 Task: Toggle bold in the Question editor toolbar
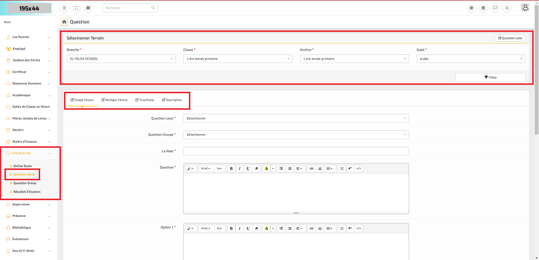pyautogui.click(x=231, y=169)
